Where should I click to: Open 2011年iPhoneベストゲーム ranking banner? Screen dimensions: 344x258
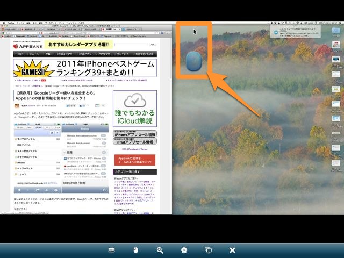[85, 68]
